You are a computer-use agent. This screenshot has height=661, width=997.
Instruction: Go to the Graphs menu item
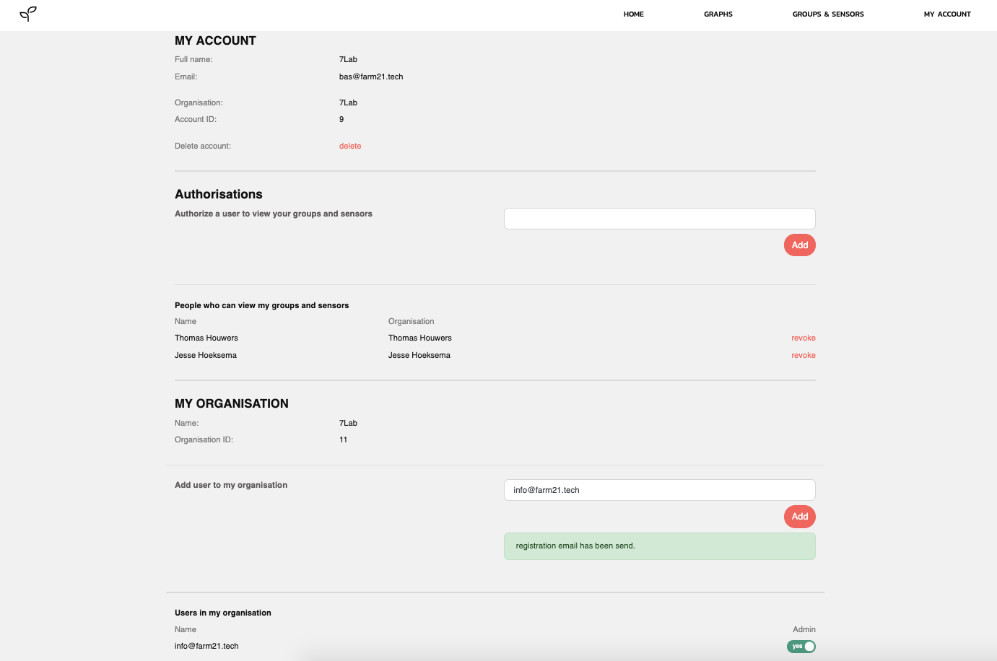coord(718,14)
